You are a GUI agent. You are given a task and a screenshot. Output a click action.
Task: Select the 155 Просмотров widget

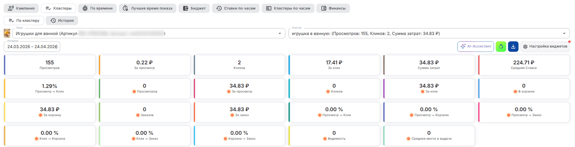tap(50, 65)
